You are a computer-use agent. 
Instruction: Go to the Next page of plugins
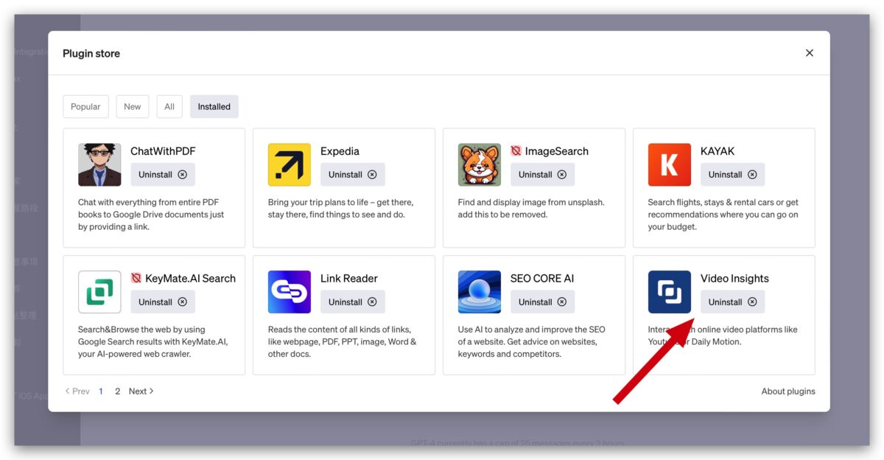click(141, 391)
